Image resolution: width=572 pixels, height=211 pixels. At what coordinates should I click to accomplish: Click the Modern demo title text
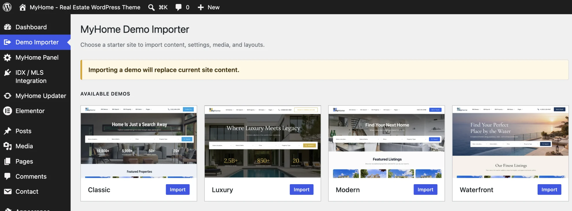(x=348, y=190)
